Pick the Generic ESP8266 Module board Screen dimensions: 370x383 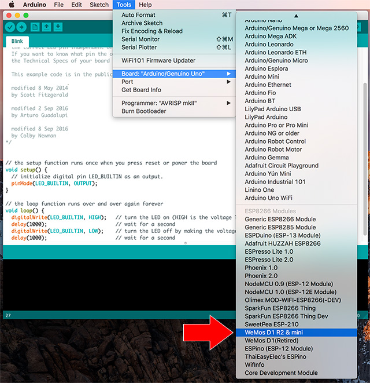tap(280, 220)
